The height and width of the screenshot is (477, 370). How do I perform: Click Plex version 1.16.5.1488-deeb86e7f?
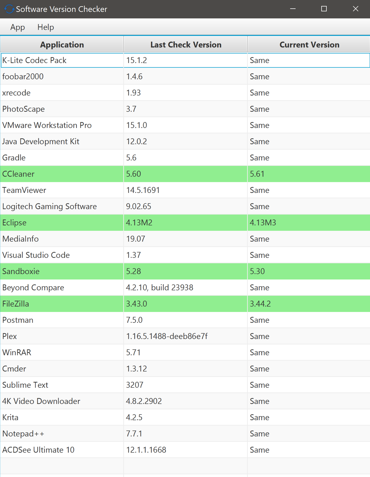pyautogui.click(x=186, y=336)
